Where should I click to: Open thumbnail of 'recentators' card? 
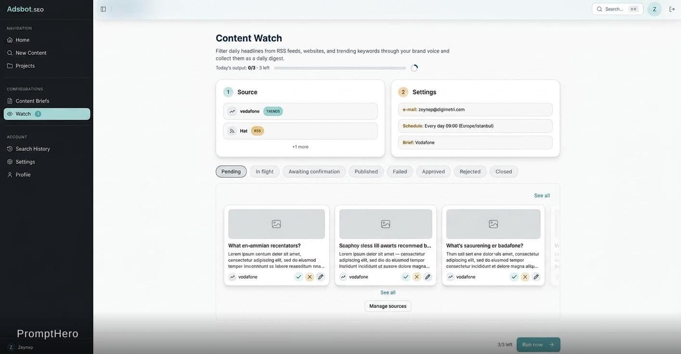[x=277, y=224]
